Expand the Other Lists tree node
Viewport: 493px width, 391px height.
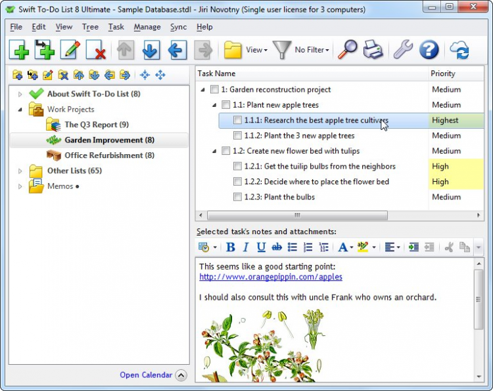[x=20, y=171]
